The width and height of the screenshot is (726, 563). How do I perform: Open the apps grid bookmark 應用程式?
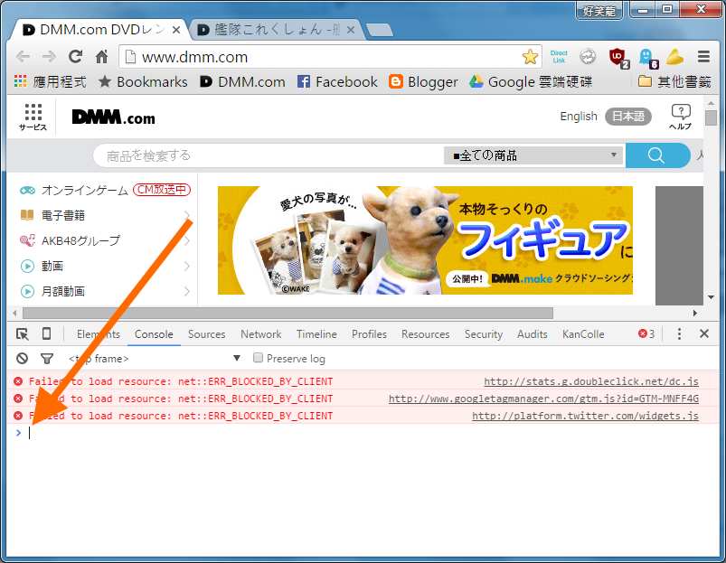pos(50,82)
